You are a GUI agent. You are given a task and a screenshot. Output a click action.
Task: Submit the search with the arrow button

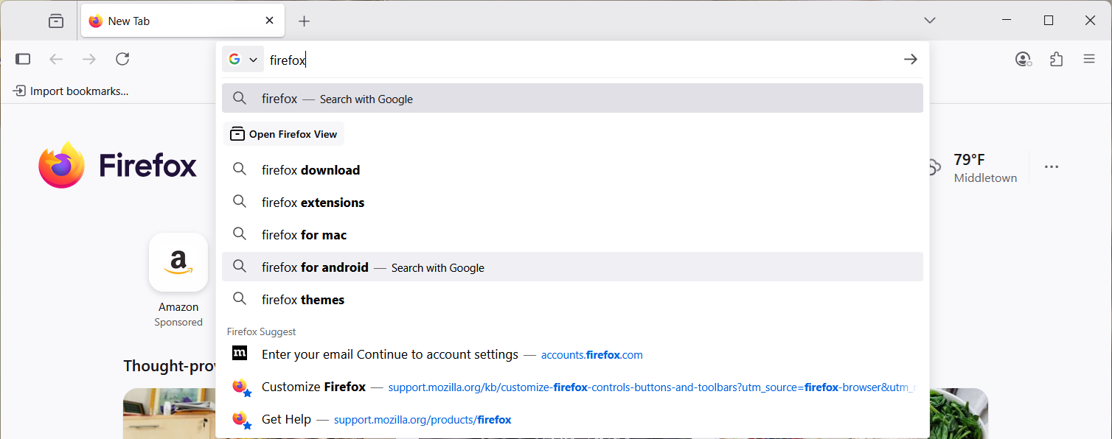tap(910, 59)
